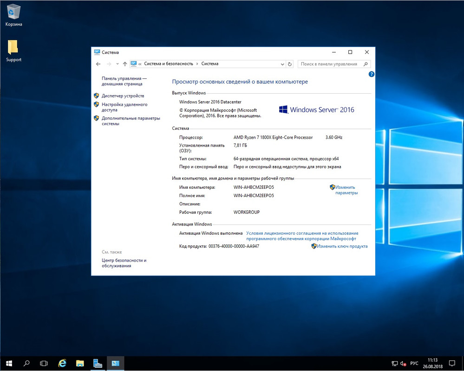Open File Explorer from taskbar
464x371 pixels.
(80, 363)
